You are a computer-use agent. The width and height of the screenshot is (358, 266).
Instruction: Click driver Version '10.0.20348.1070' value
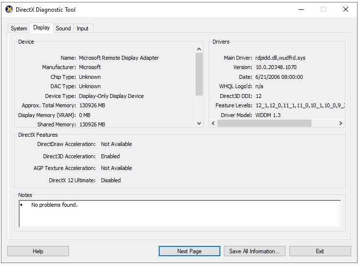point(276,67)
